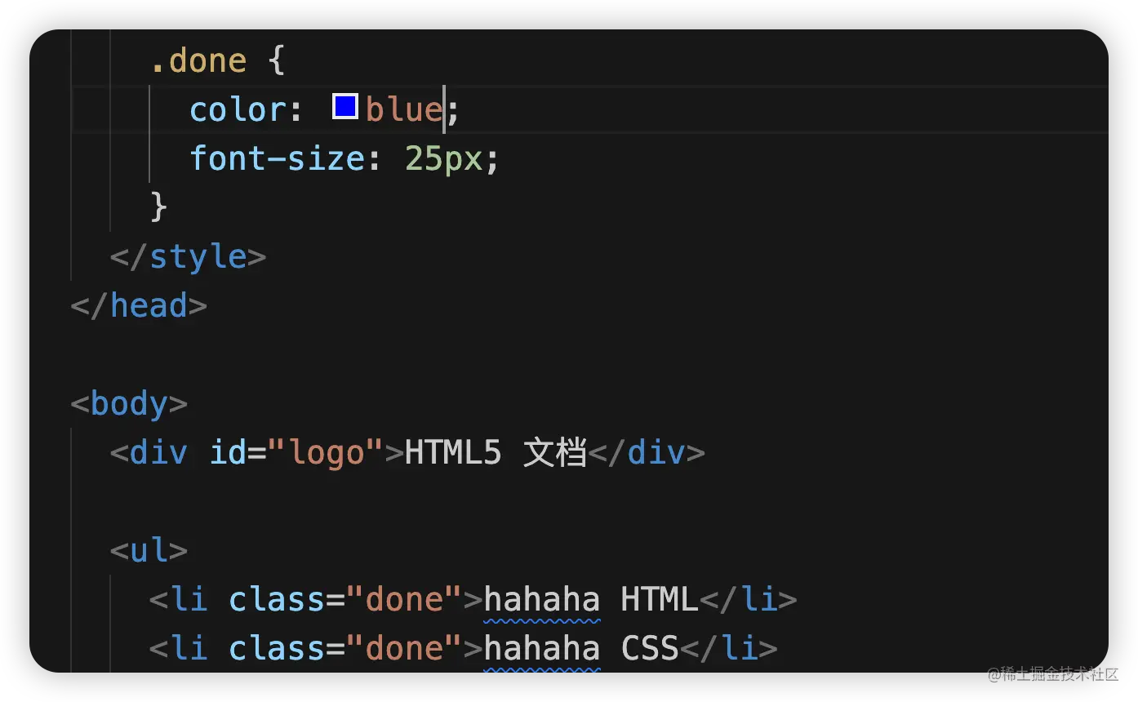
Task: Click the opening '<body>' tag
Action: tap(130, 404)
